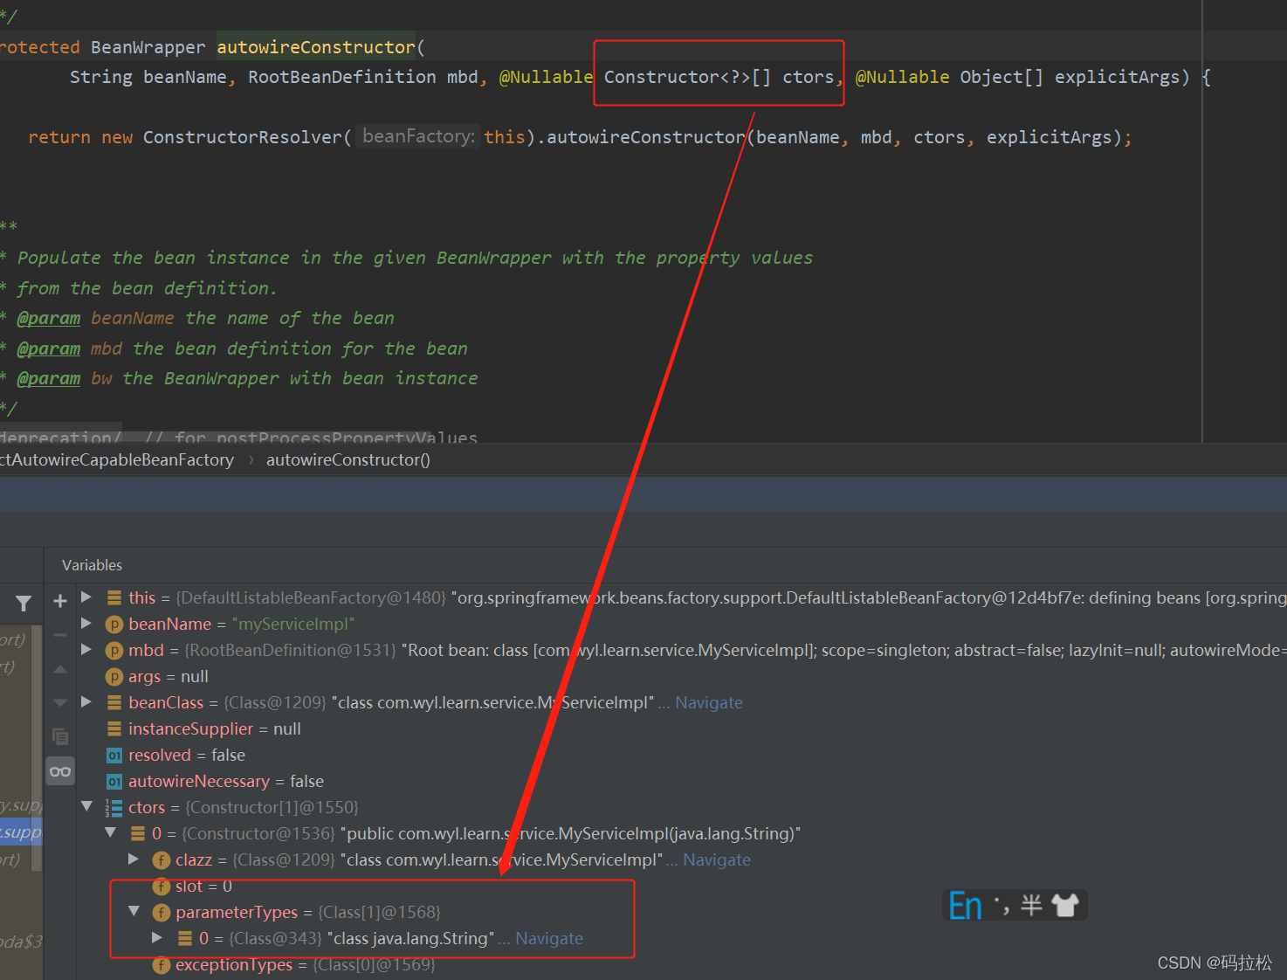1287x980 pixels.
Task: Click the field icon beside exceptionTypes
Action: [162, 965]
